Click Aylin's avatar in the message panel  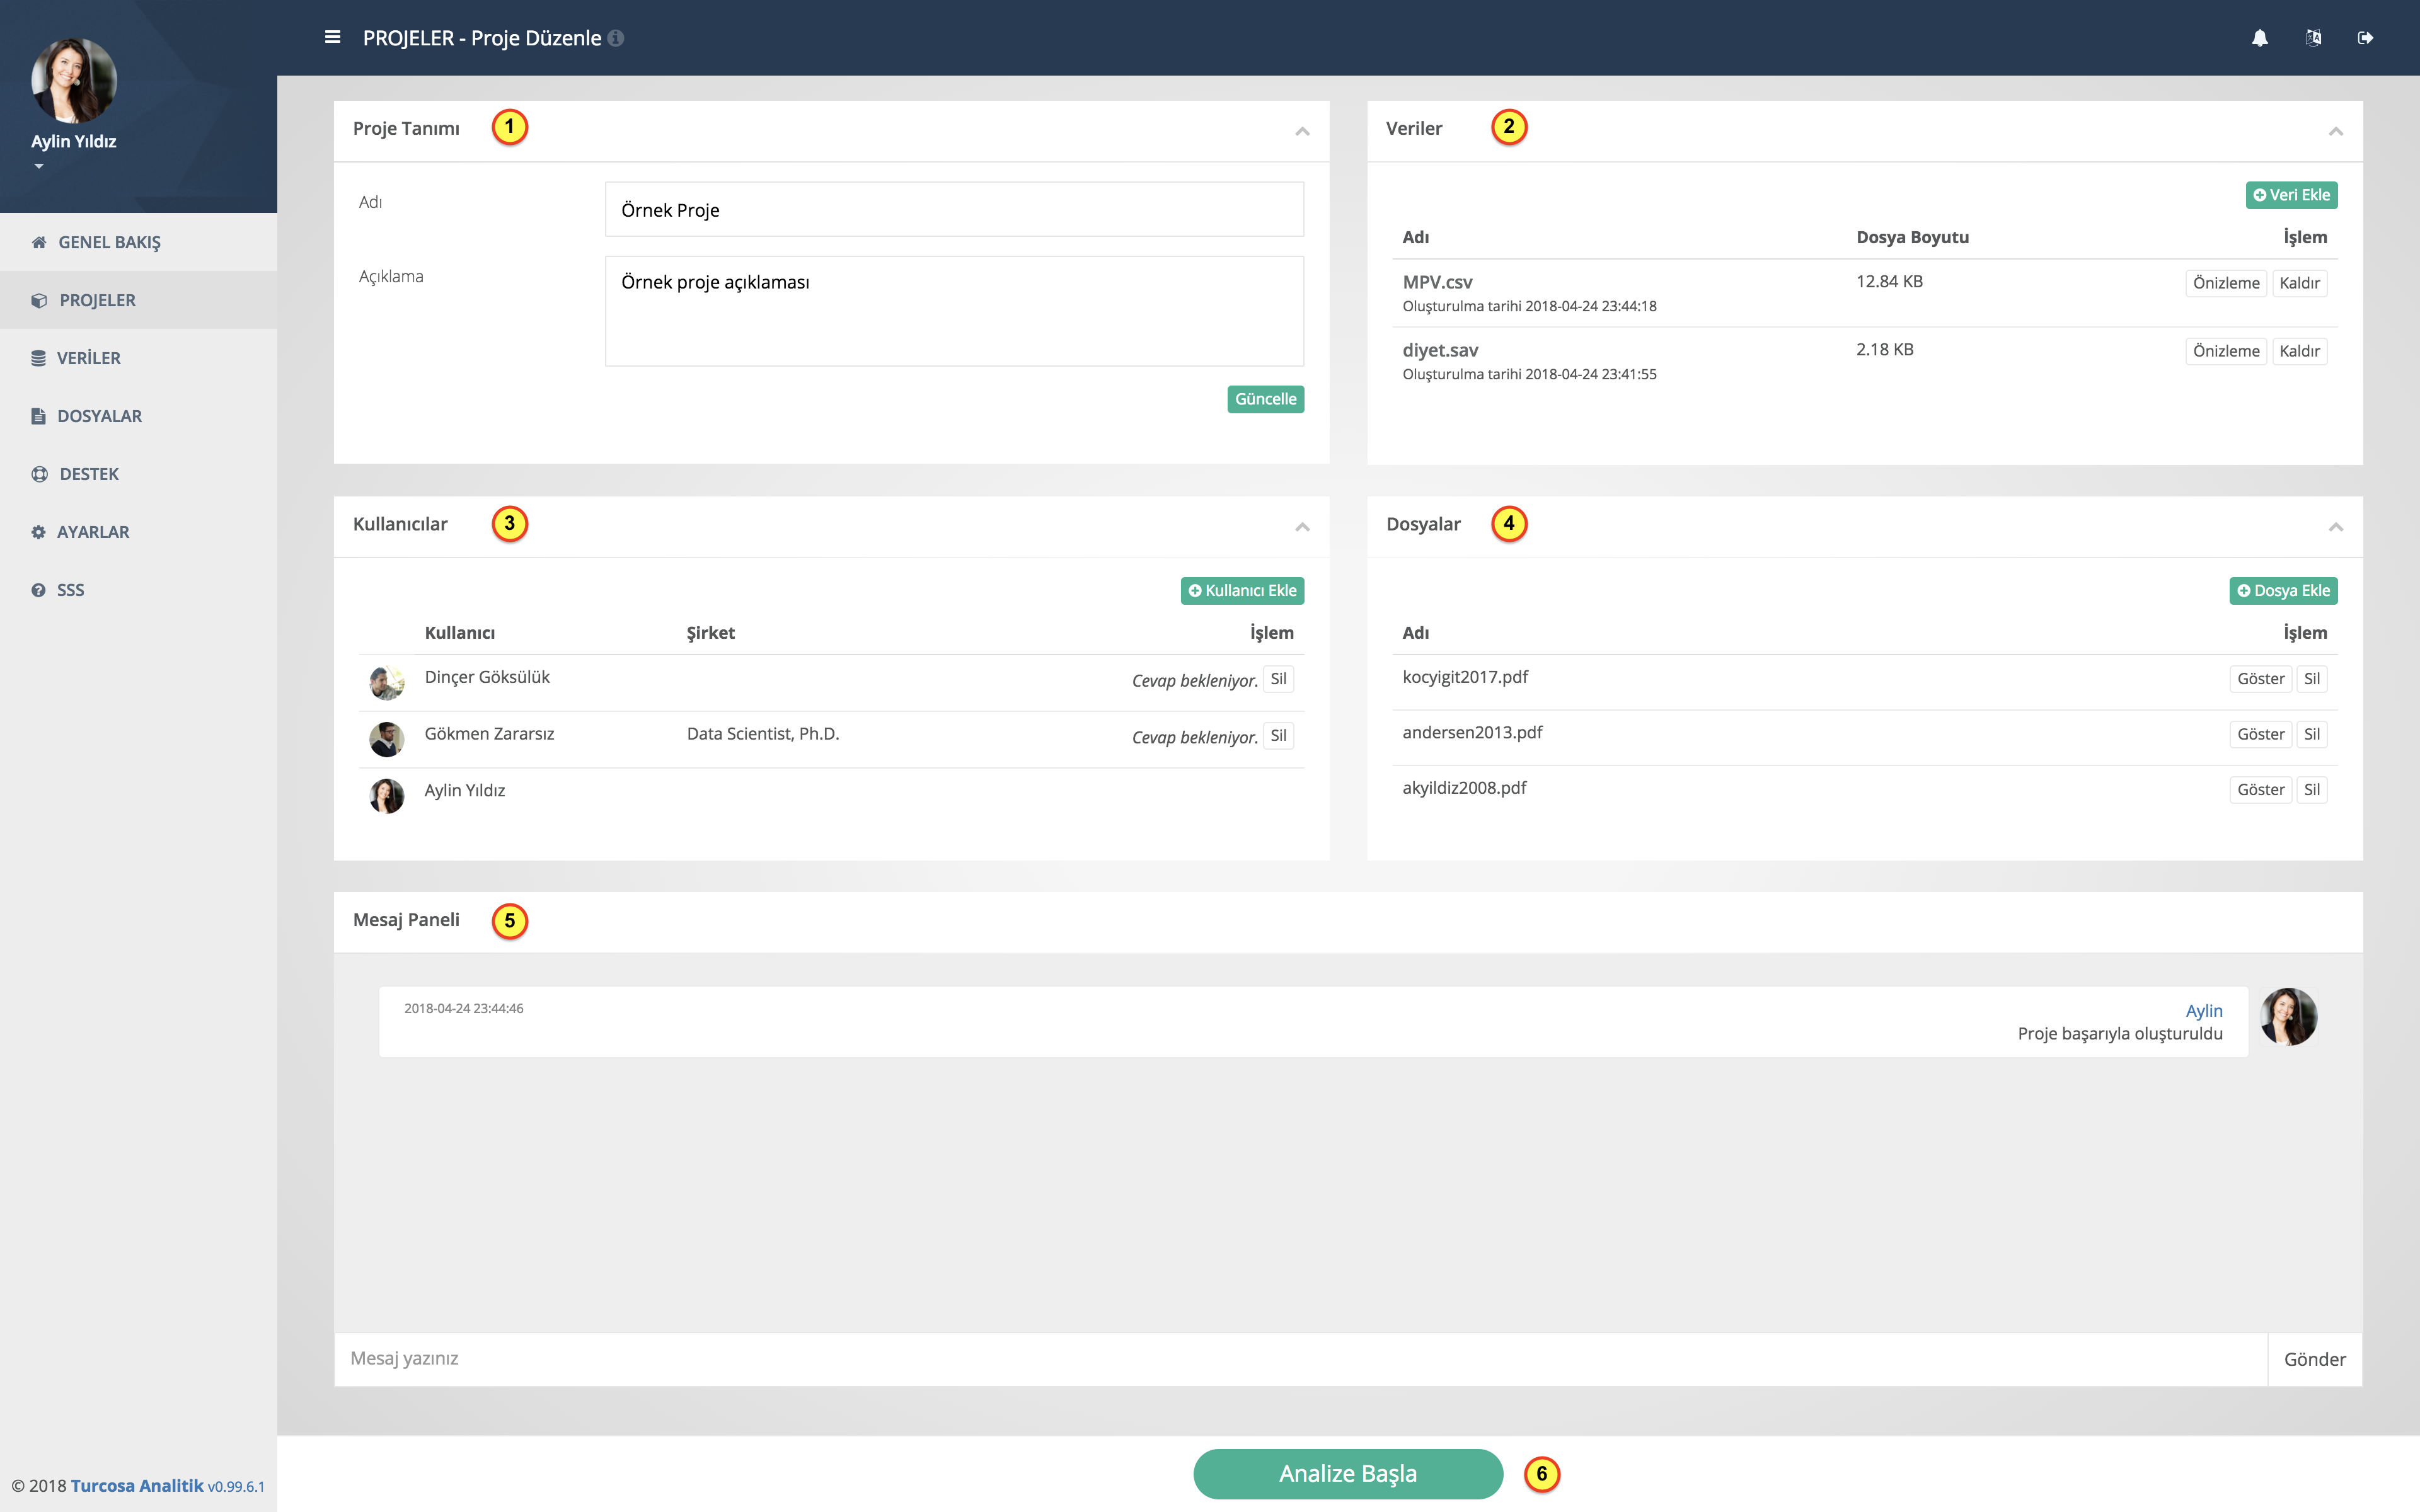(2289, 1017)
